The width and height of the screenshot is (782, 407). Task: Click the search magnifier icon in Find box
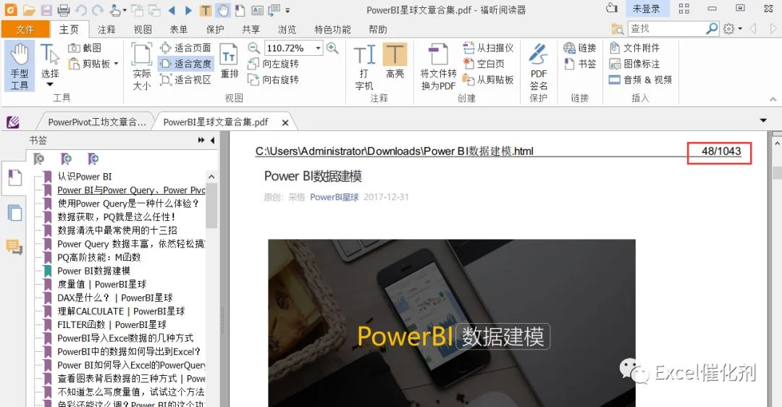[712, 29]
